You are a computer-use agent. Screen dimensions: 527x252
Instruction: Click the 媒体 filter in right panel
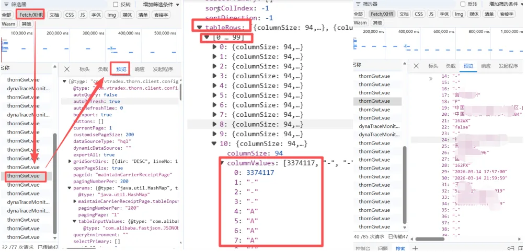[x=474, y=14]
